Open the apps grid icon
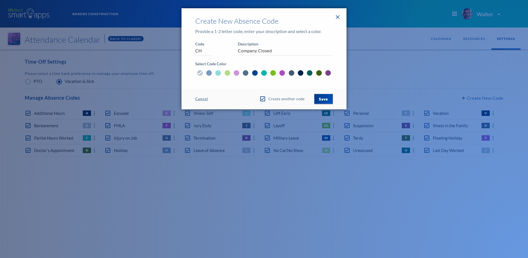The height and width of the screenshot is (258, 528). [455, 14]
